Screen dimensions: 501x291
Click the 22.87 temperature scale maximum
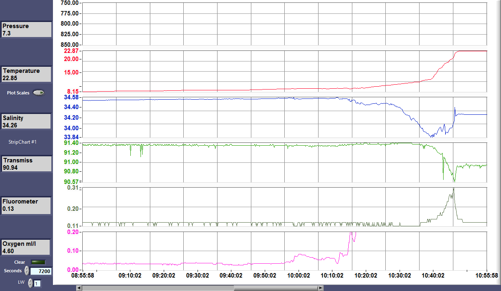[x=71, y=51]
